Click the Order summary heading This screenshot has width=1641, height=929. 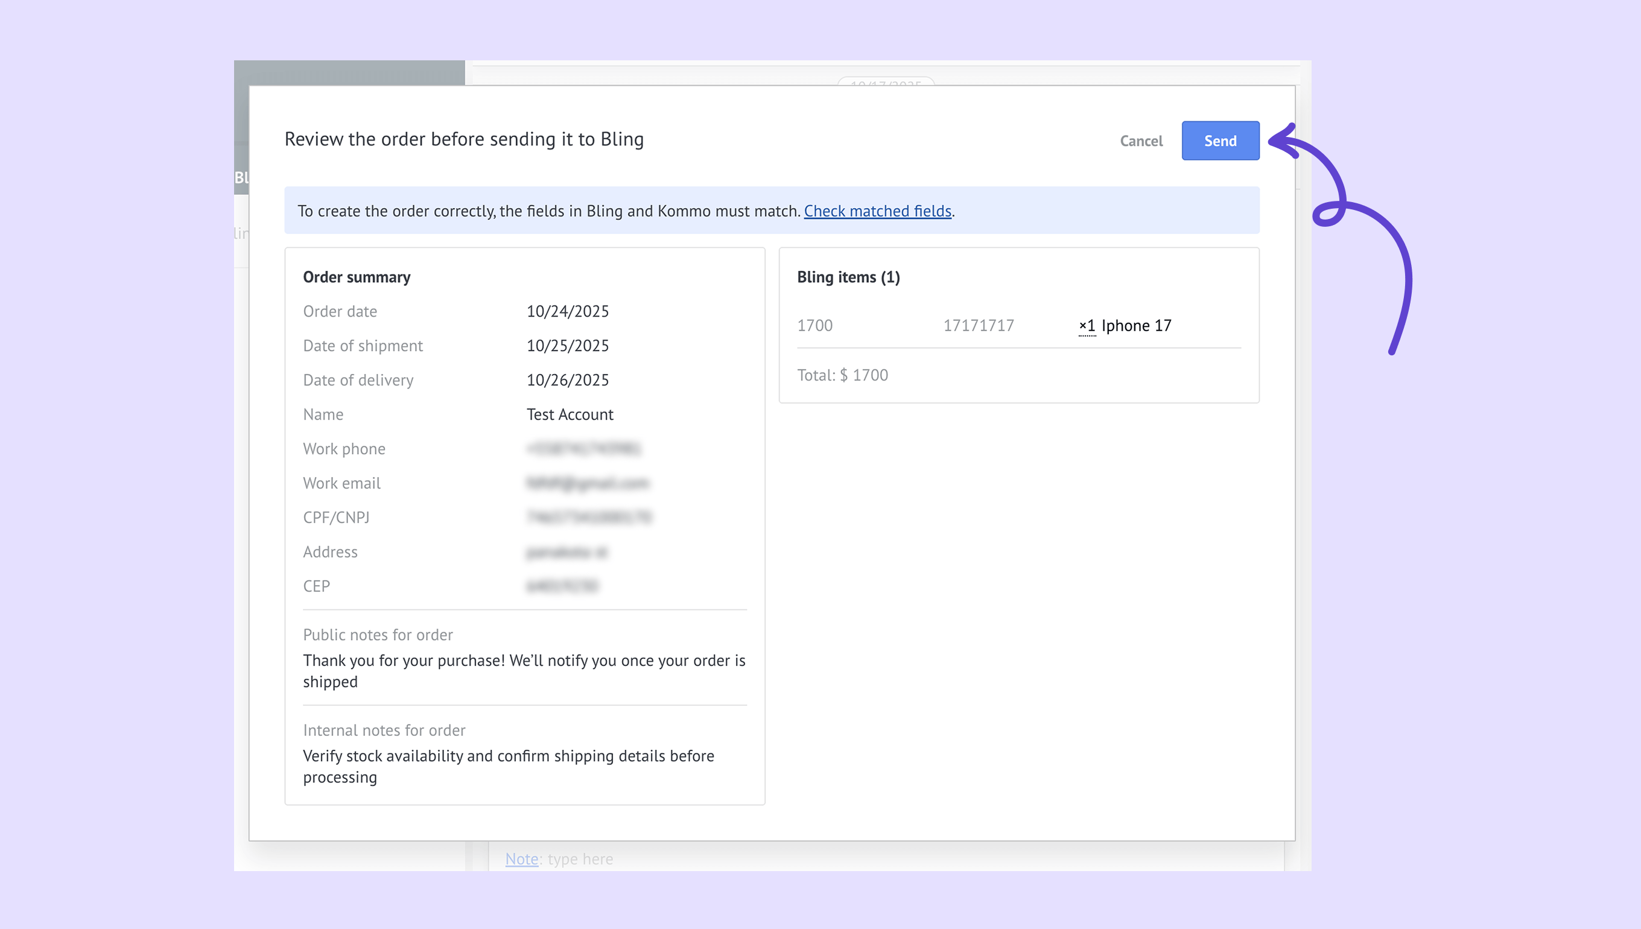[356, 277]
